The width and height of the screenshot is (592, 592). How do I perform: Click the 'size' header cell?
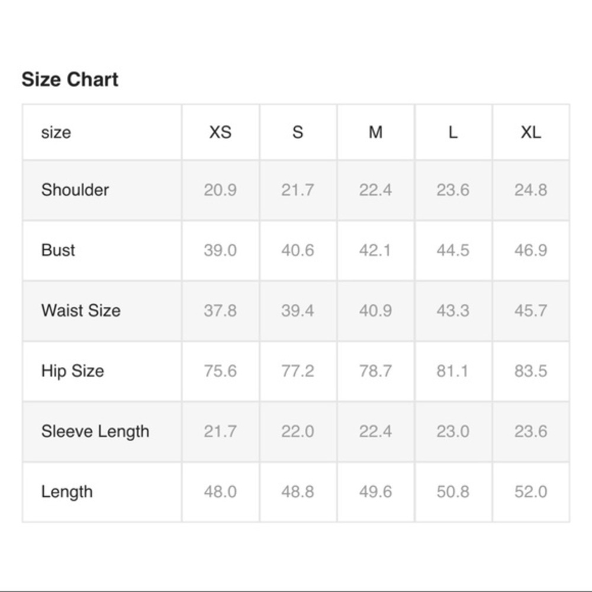point(56,132)
